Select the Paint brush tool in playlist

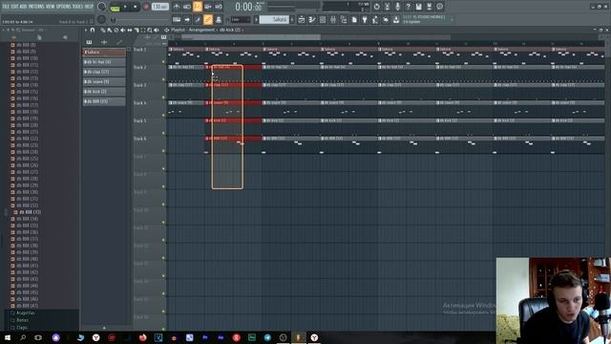(x=110, y=30)
